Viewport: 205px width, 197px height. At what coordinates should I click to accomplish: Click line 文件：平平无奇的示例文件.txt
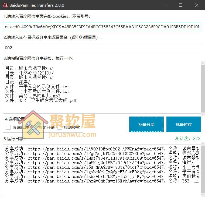click(37, 86)
